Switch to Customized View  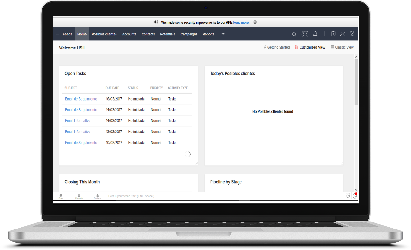point(310,47)
